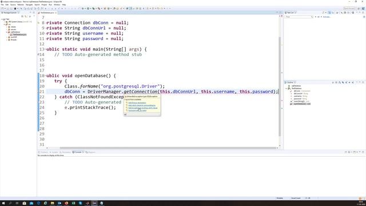Switch to the Problems tab
Viewport: 366px width, 206px height.
43,152
